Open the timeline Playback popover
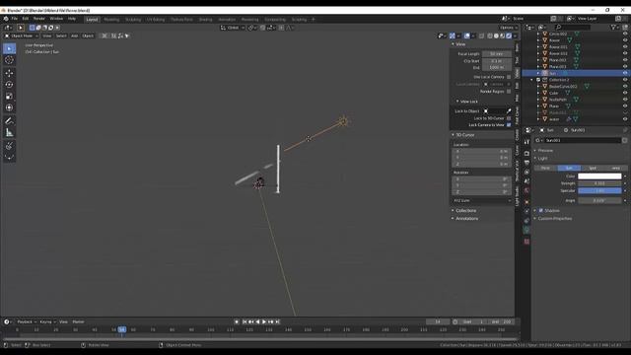The height and width of the screenshot is (355, 631). tap(27, 321)
